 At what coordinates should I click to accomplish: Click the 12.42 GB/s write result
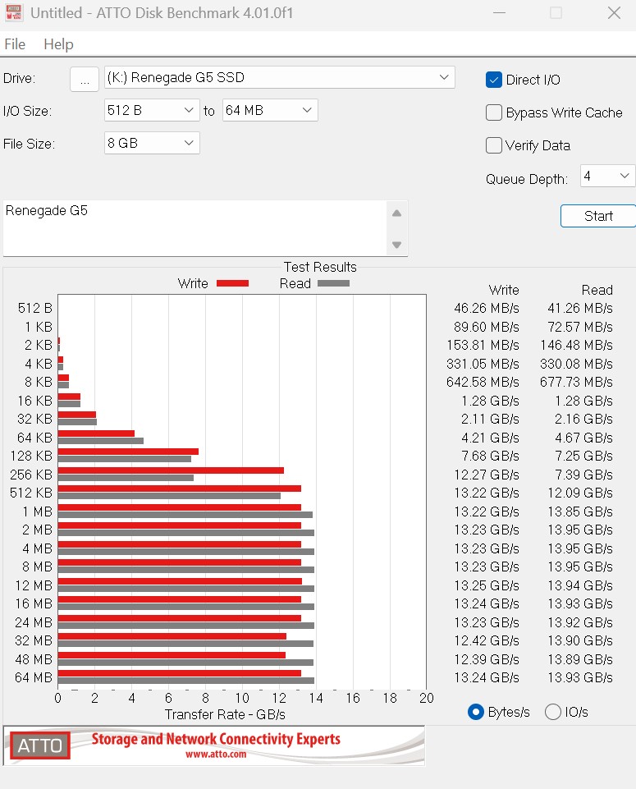pyautogui.click(x=486, y=640)
